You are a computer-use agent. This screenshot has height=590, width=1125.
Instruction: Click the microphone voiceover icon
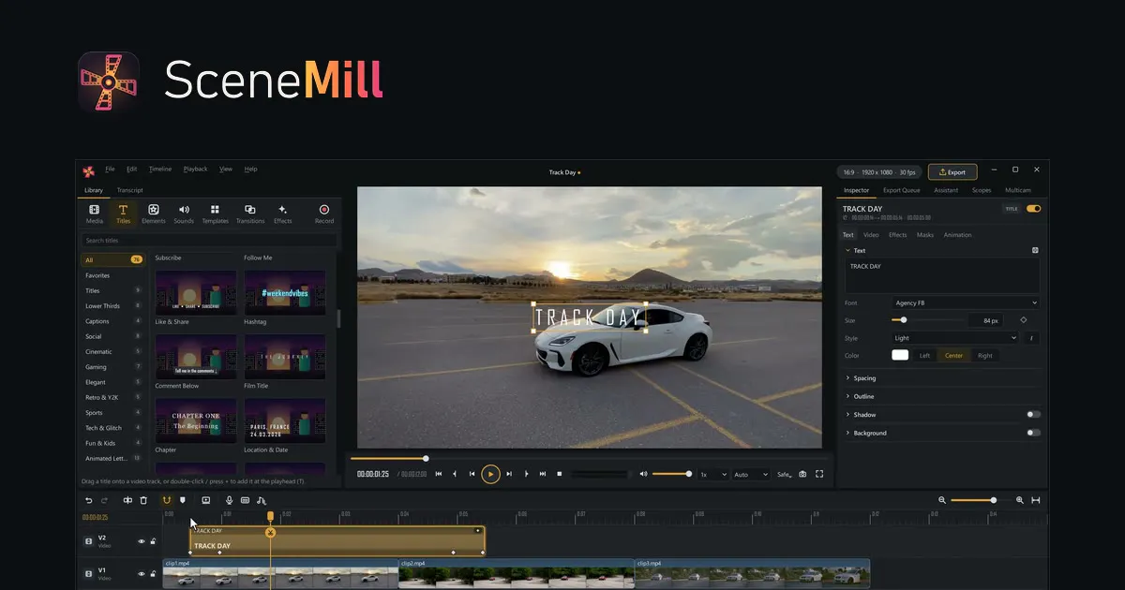(229, 500)
